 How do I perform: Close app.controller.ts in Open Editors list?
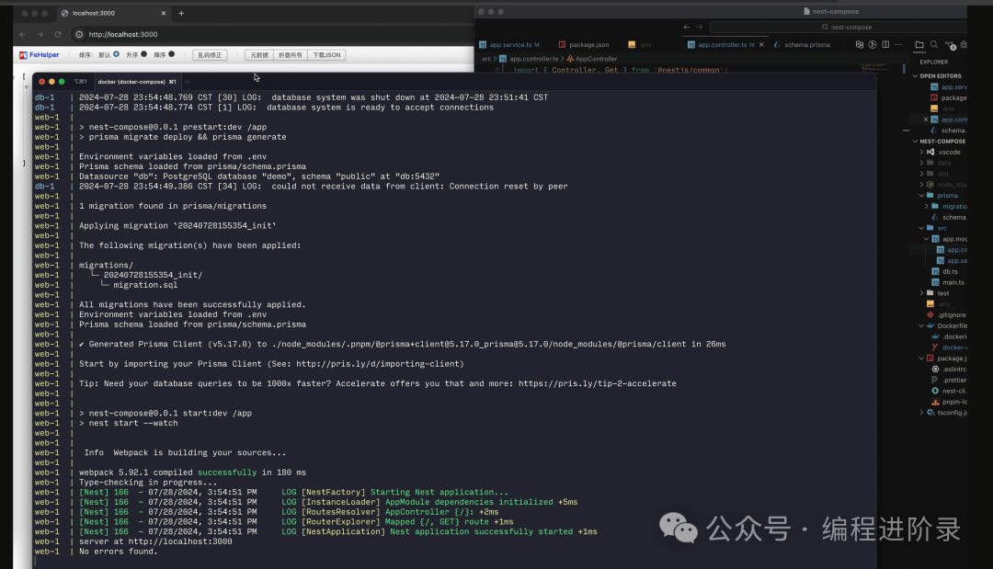[925, 119]
